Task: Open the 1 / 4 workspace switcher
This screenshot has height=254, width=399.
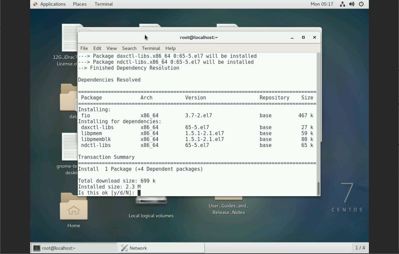Action: click(x=360, y=248)
